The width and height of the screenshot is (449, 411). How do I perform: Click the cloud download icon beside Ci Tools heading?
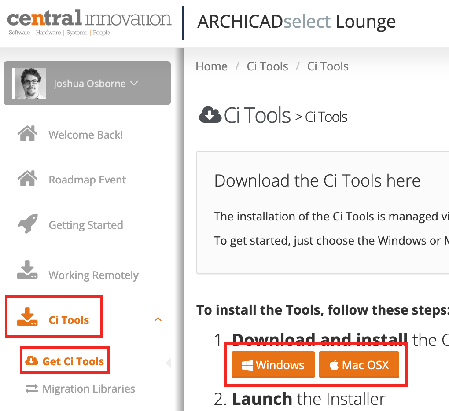pos(210,114)
